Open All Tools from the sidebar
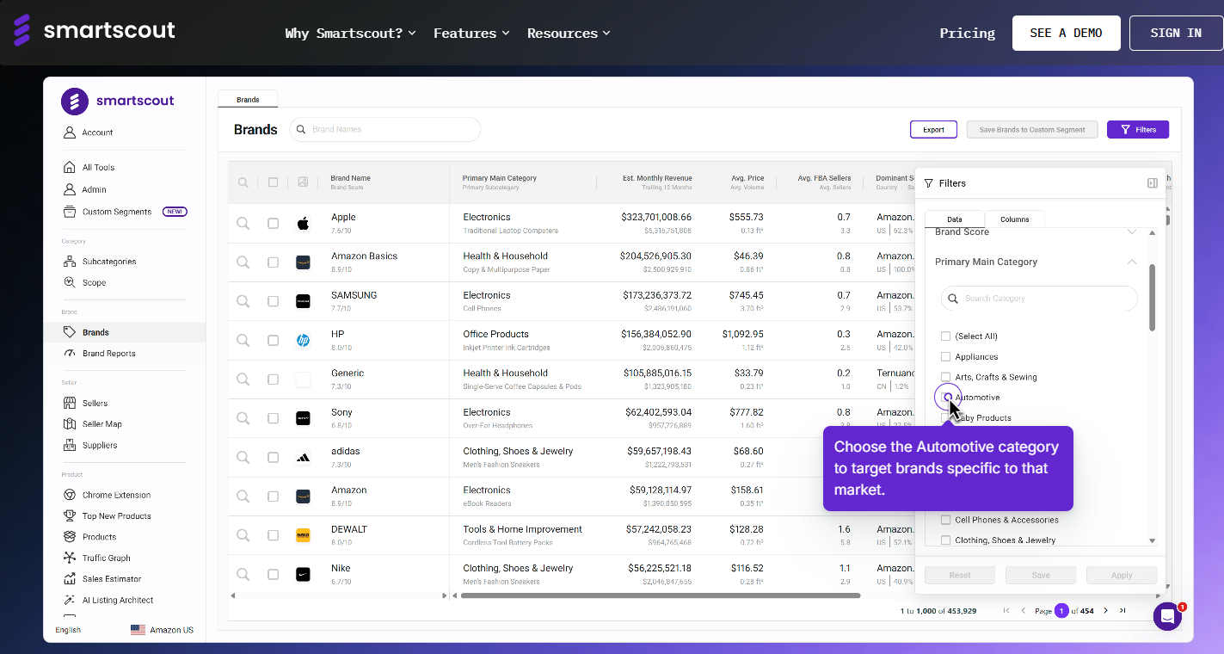The width and height of the screenshot is (1224, 654). 98,168
